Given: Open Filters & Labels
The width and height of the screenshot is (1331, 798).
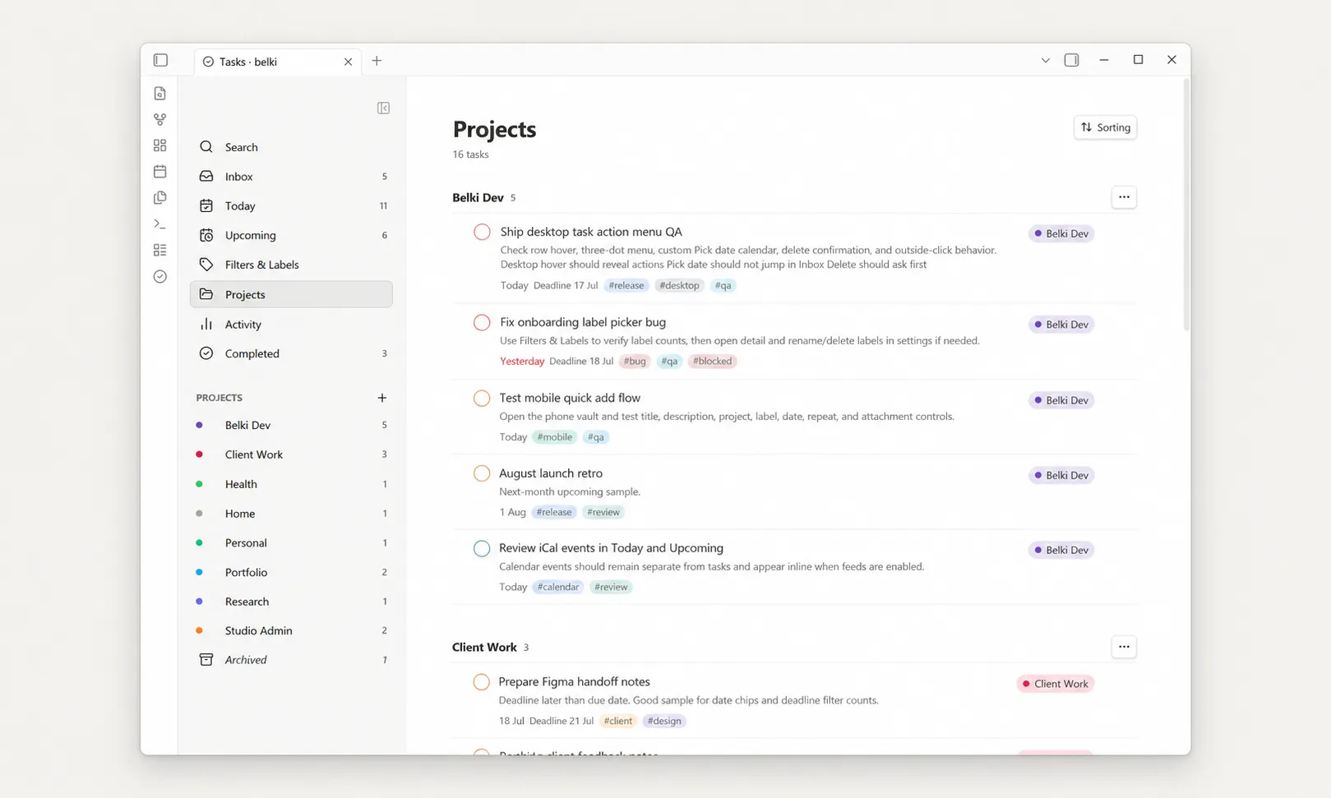Looking at the screenshot, I should (291, 265).
